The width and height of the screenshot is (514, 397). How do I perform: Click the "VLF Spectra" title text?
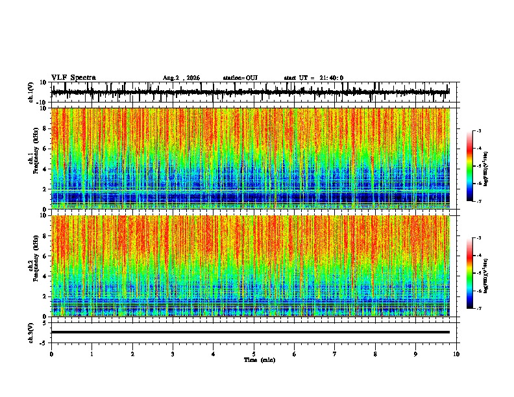[x=73, y=78]
